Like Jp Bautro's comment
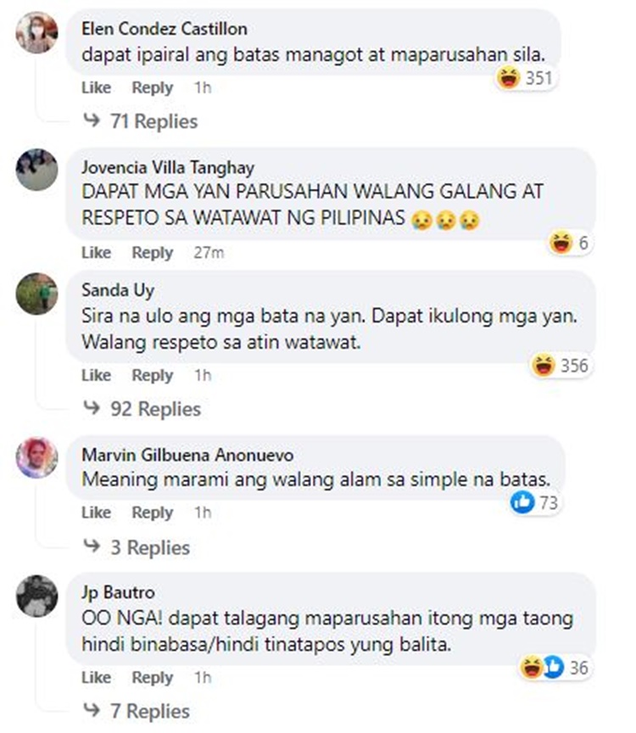636x733 pixels. [97, 677]
